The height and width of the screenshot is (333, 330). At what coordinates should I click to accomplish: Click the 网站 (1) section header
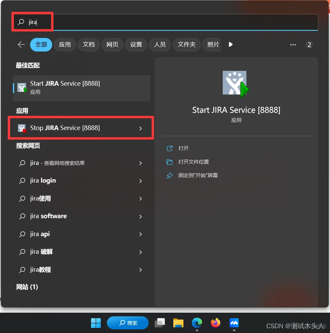click(27, 287)
